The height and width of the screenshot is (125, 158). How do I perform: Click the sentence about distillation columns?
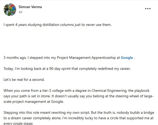point(57,25)
